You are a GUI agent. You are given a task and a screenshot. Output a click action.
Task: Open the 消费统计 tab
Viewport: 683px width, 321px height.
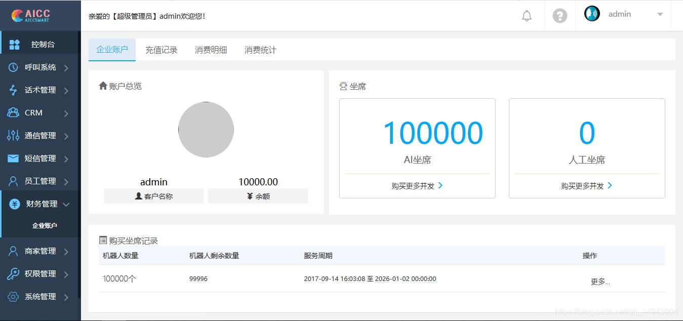260,50
